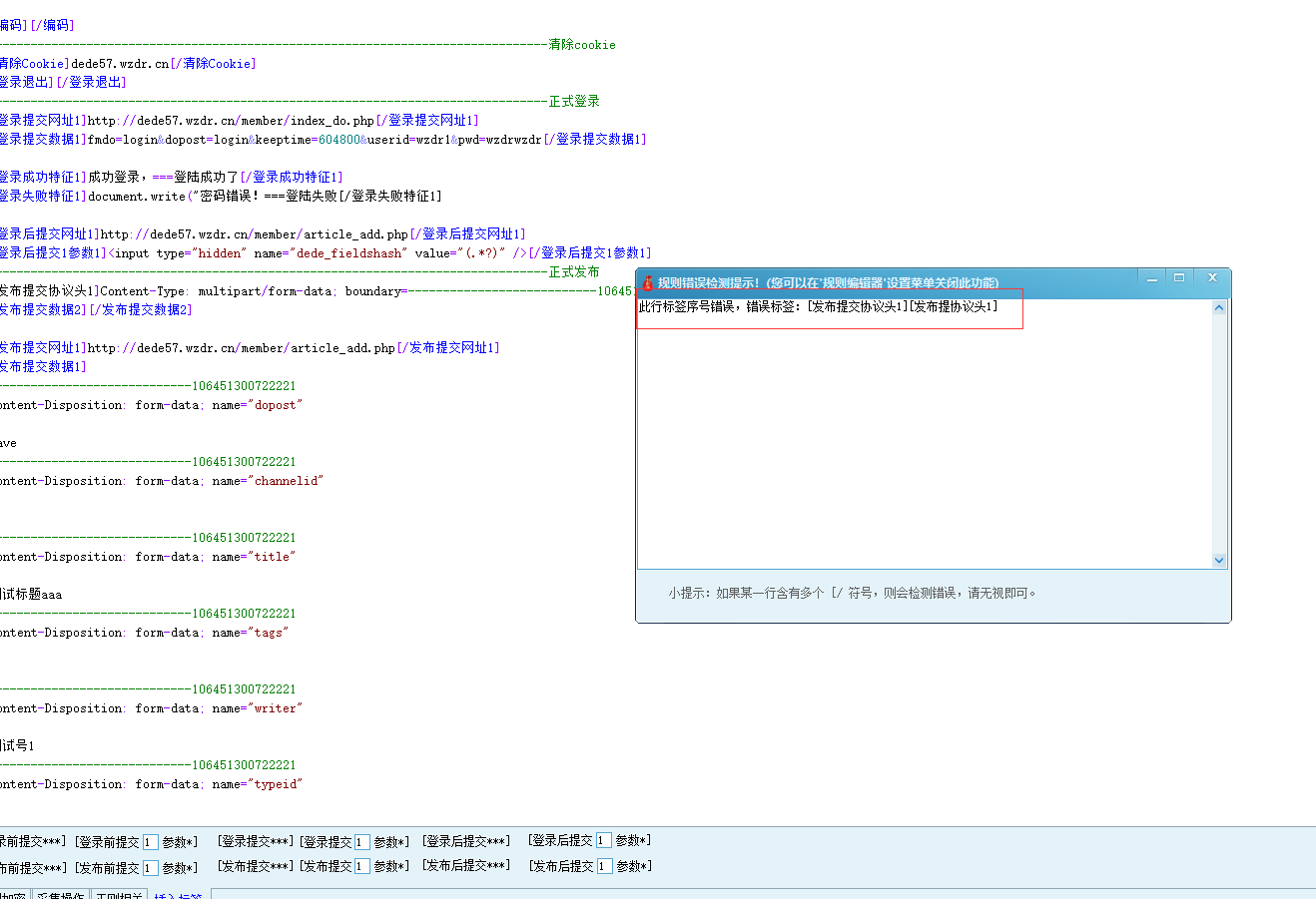Image resolution: width=1316 pixels, height=899 pixels.
Task: Insert the 发布前提交*** tag
Action: coord(30,866)
